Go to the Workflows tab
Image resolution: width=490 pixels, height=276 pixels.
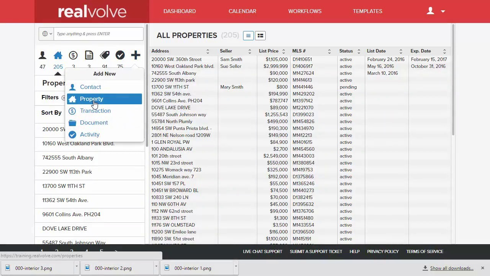(305, 11)
